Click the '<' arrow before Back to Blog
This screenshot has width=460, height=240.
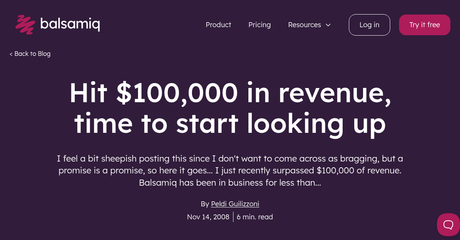[x=11, y=54]
